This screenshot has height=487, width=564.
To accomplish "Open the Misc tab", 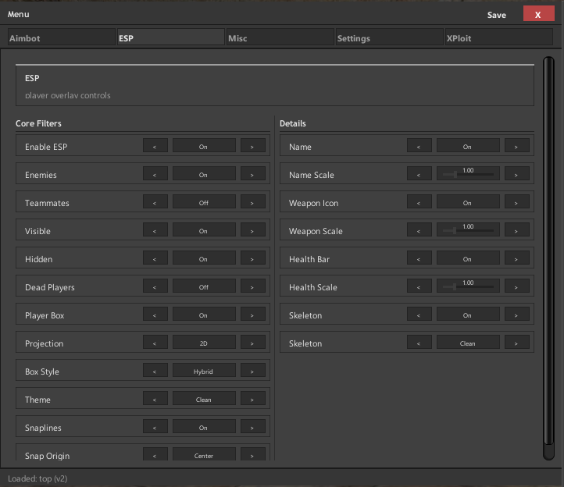I will click(x=280, y=37).
